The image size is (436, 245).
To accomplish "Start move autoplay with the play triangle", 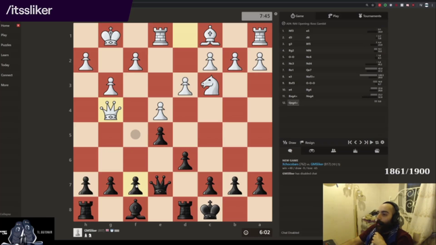I will point(371,142).
